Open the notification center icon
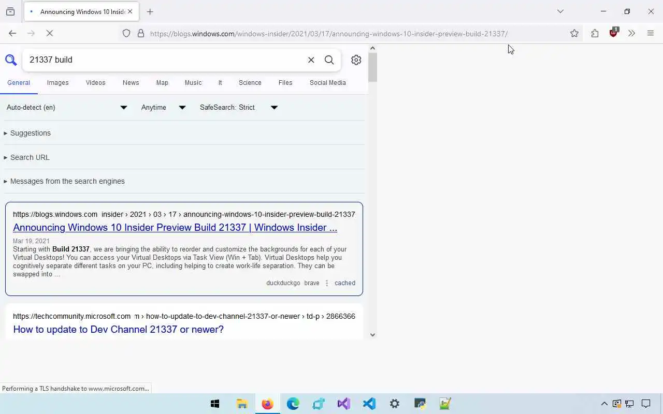 [x=646, y=404]
